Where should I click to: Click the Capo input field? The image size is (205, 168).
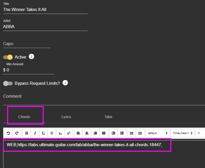click(x=27, y=44)
